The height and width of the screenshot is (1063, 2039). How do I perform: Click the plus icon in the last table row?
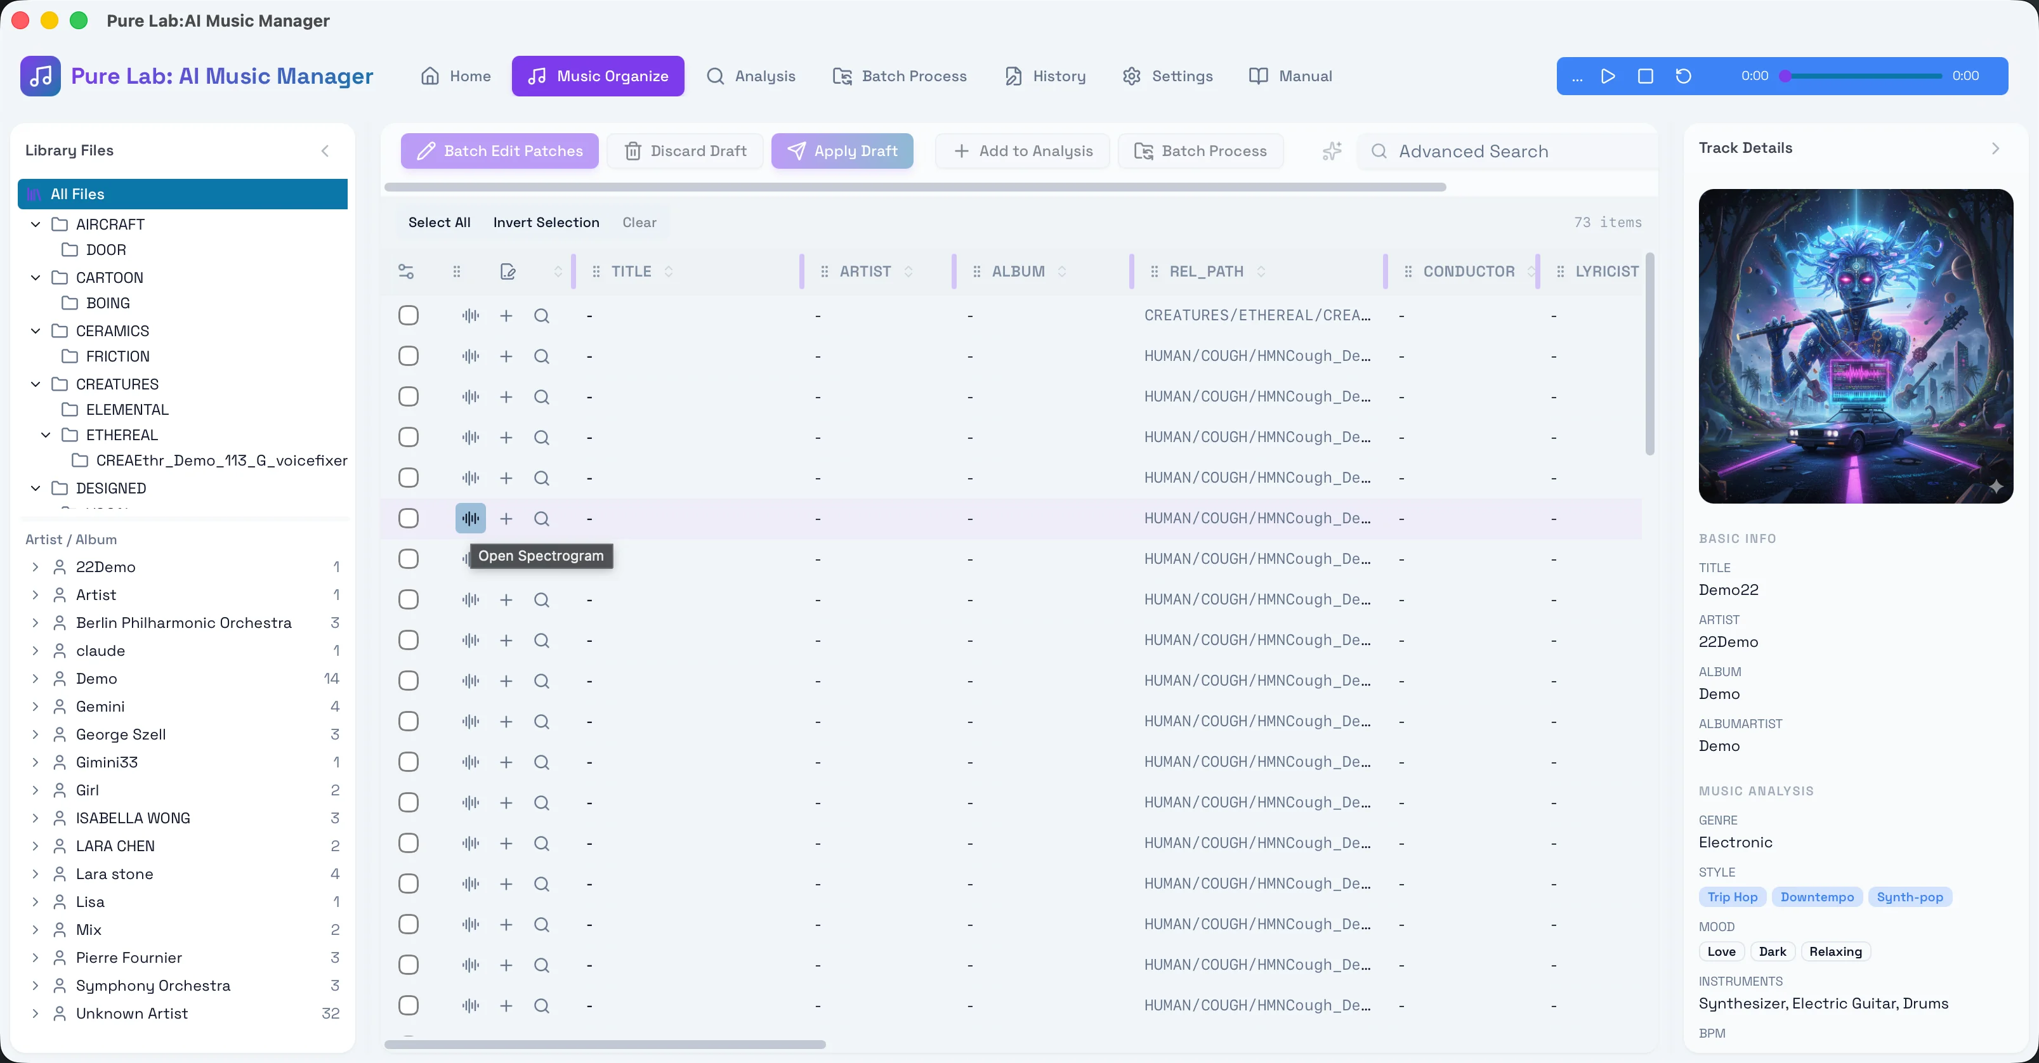[x=507, y=1005]
